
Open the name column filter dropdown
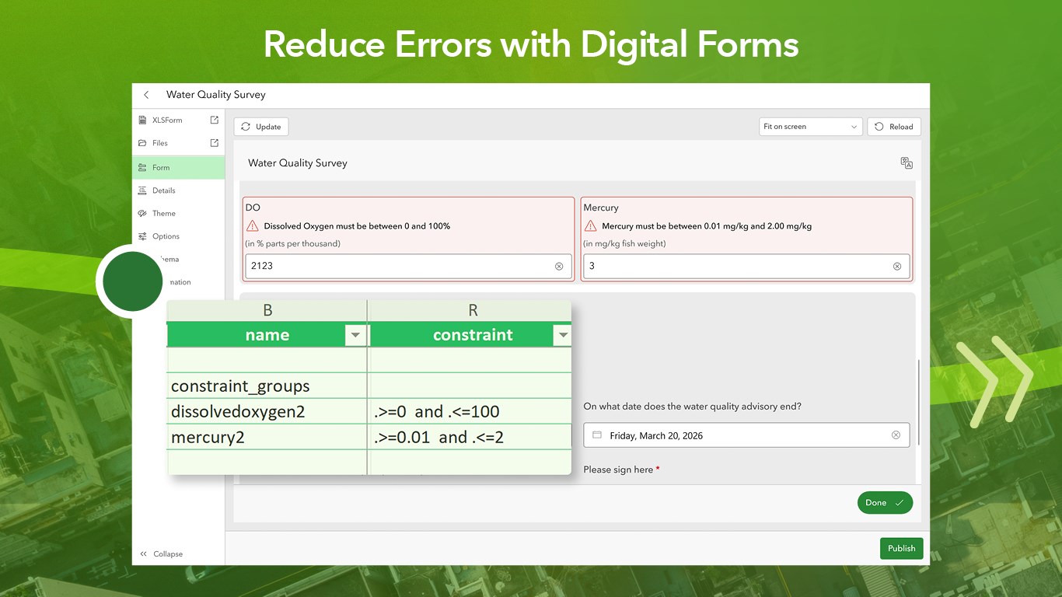(355, 335)
